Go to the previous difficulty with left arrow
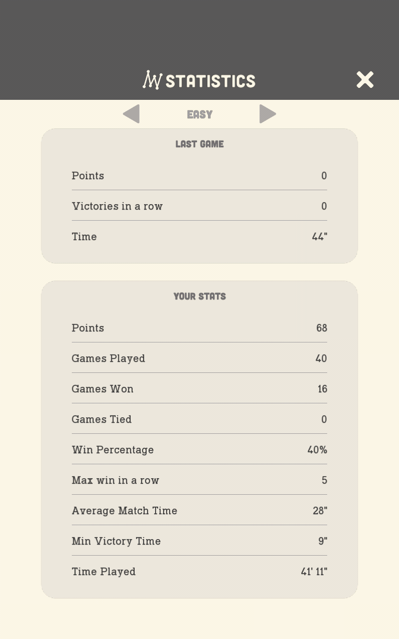 pyautogui.click(x=131, y=114)
